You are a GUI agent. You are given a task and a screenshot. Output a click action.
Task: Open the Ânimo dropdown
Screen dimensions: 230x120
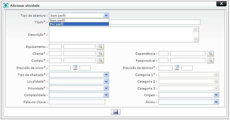tap(189, 102)
